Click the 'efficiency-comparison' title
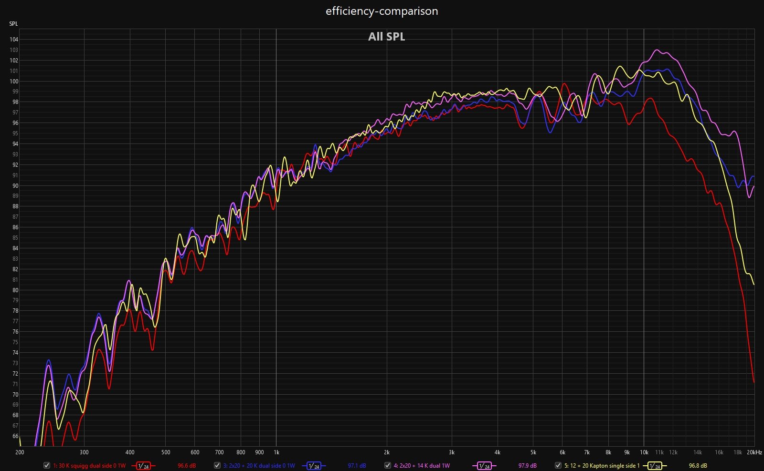Image resolution: width=764 pixels, height=471 pixels. point(382,11)
